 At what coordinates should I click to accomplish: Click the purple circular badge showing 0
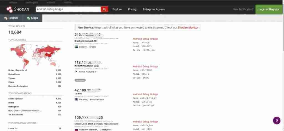coord(277,120)
